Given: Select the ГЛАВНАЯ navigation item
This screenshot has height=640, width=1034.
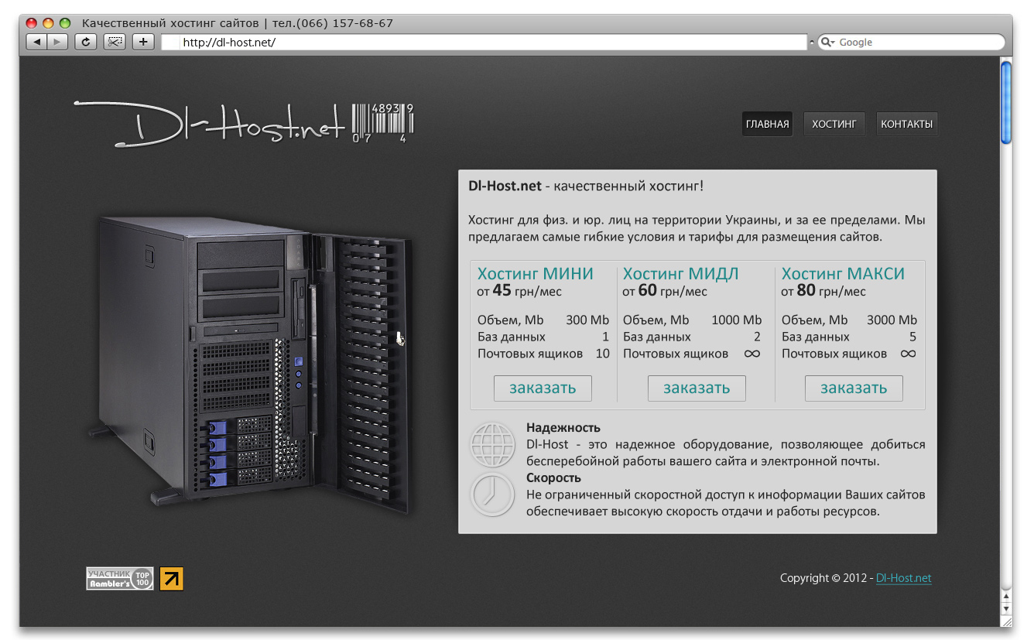Looking at the screenshot, I should [x=767, y=124].
